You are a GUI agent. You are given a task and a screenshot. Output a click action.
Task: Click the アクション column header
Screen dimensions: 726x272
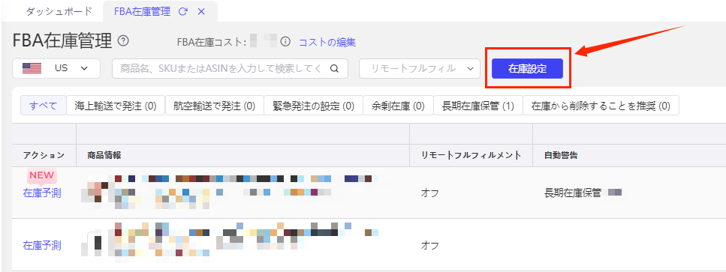point(44,155)
